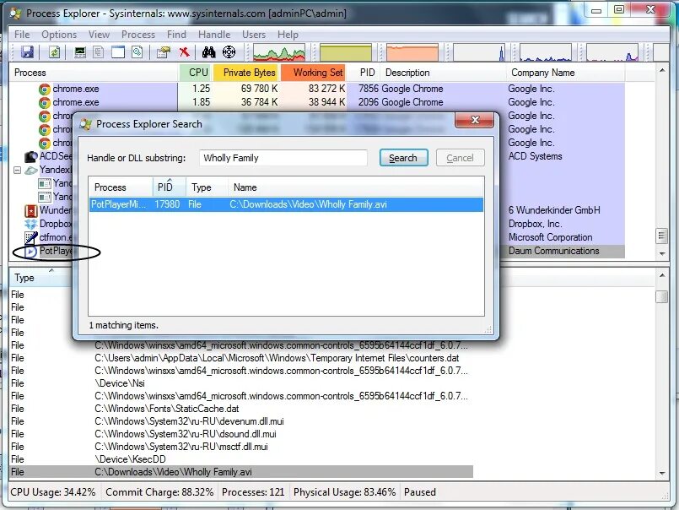
Task: Open the Help menu
Action: coord(288,35)
